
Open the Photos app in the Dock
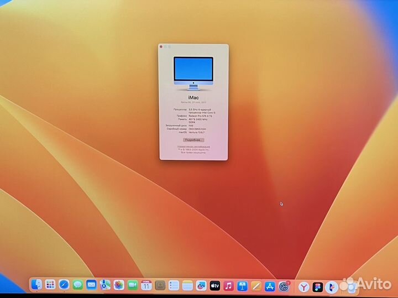coord(119,285)
